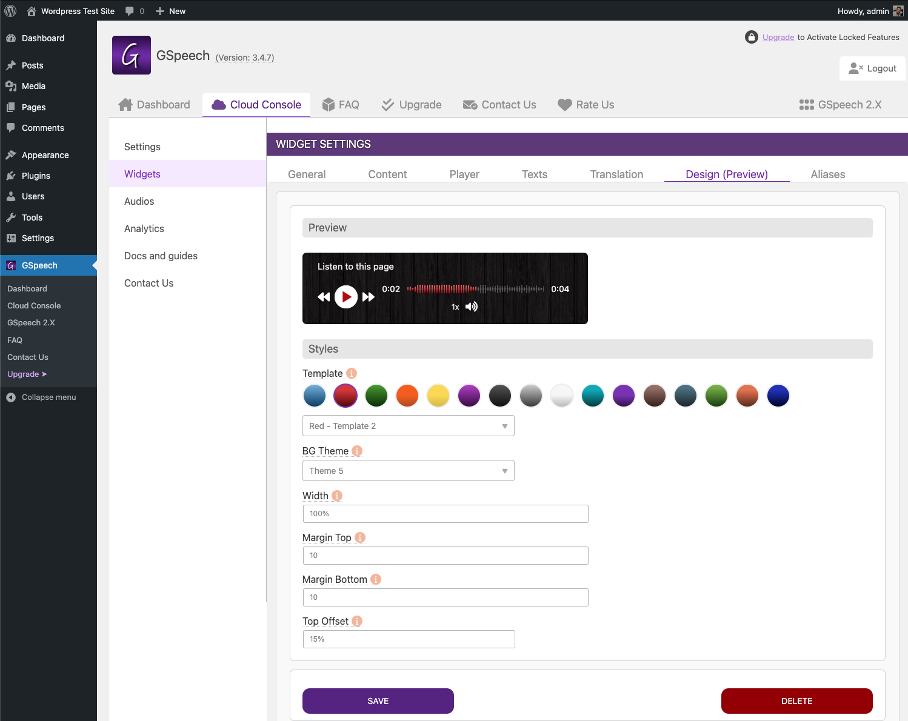The image size is (908, 721).
Task: Select the brown template swatch
Action: point(655,396)
